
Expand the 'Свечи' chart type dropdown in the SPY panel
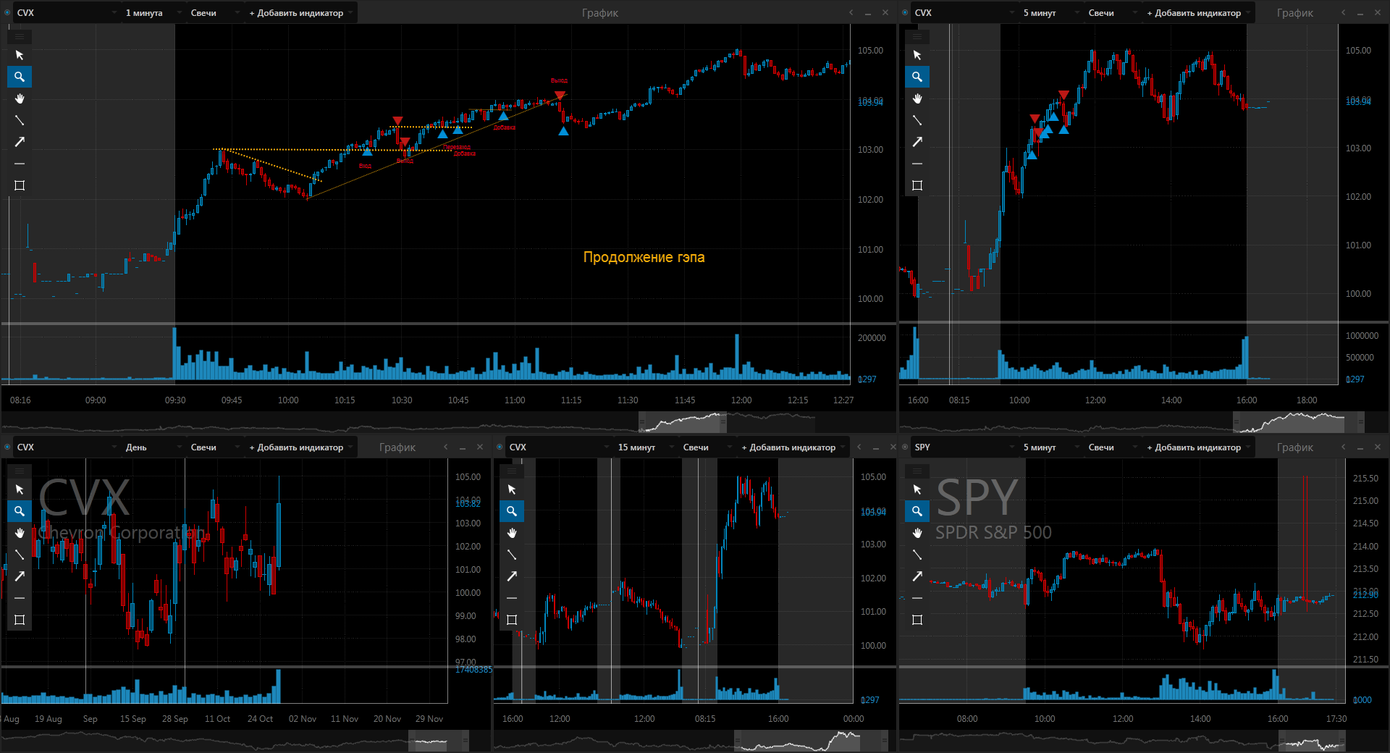[1106, 447]
